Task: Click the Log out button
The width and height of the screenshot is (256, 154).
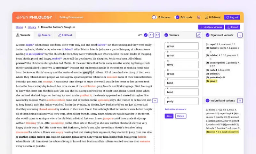Action: tap(232, 17)
